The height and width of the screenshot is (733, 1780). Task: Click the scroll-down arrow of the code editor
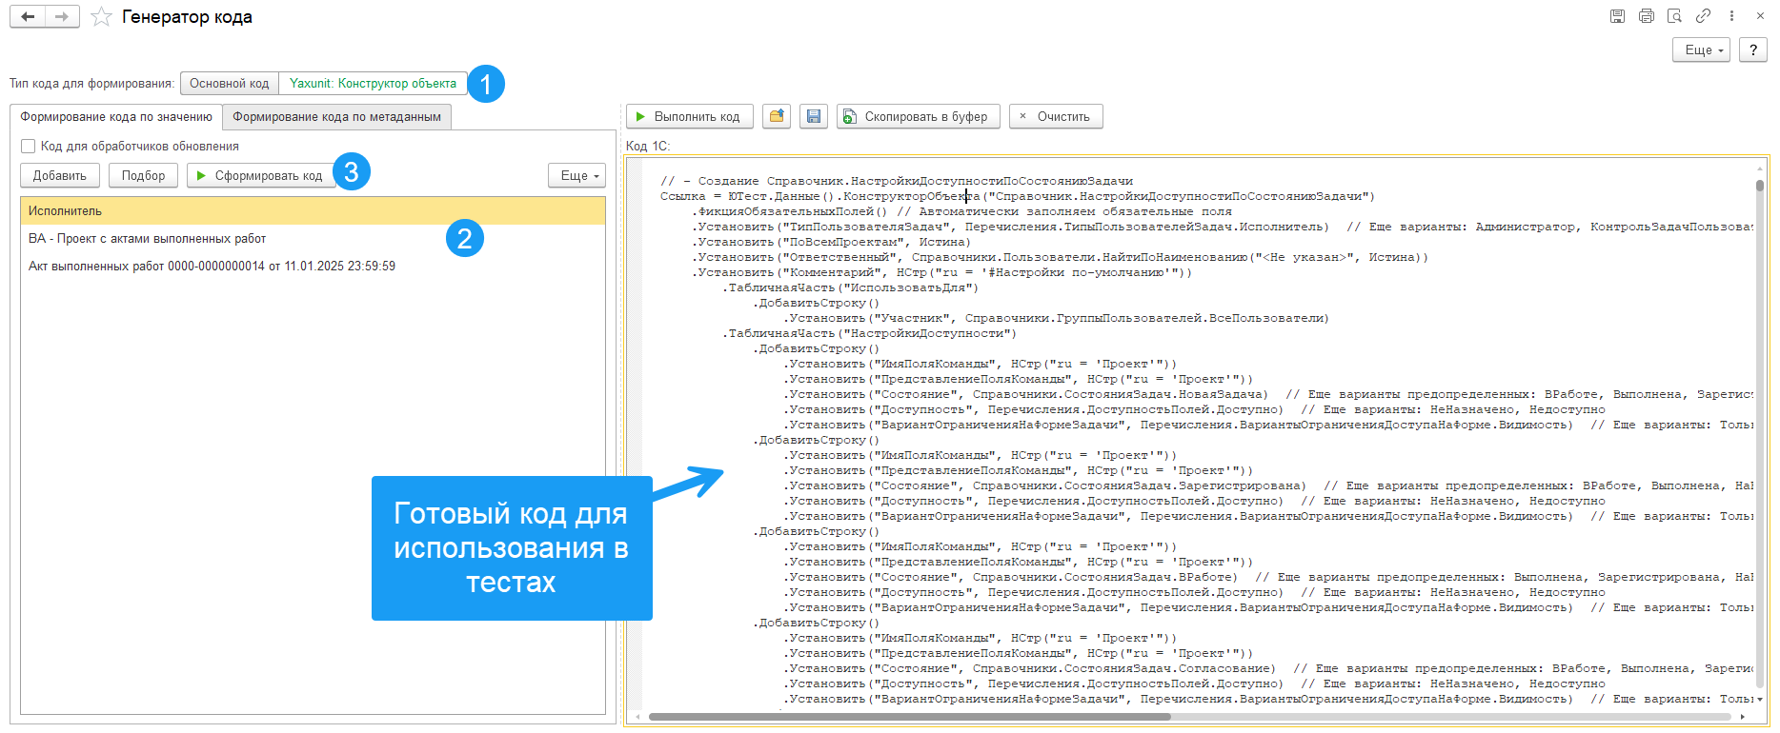coord(1760,699)
